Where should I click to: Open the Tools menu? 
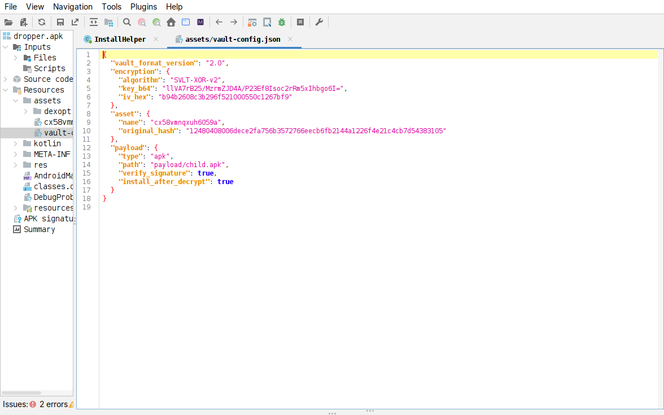coord(111,7)
